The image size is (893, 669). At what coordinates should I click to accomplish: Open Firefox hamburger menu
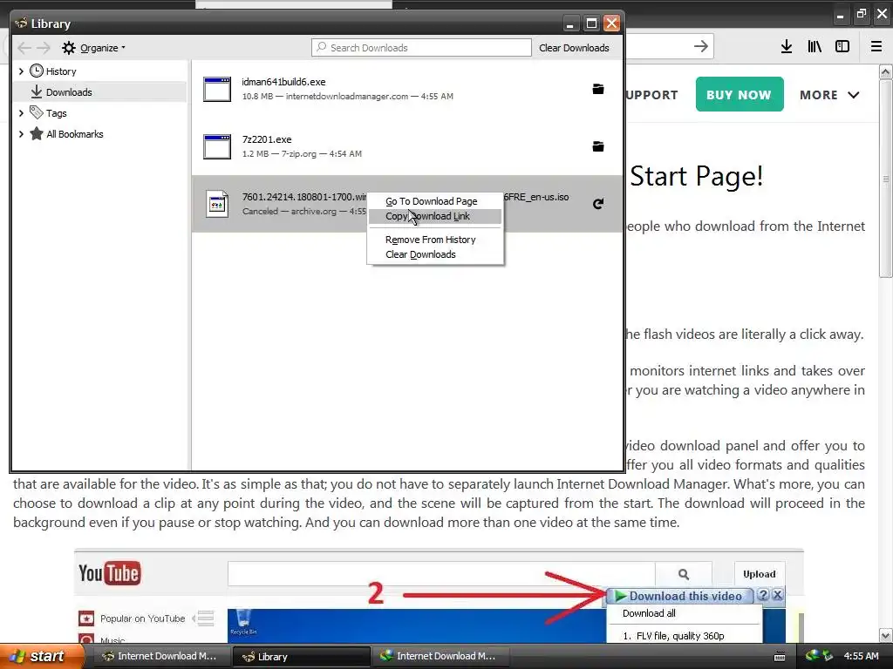pyautogui.click(x=876, y=47)
